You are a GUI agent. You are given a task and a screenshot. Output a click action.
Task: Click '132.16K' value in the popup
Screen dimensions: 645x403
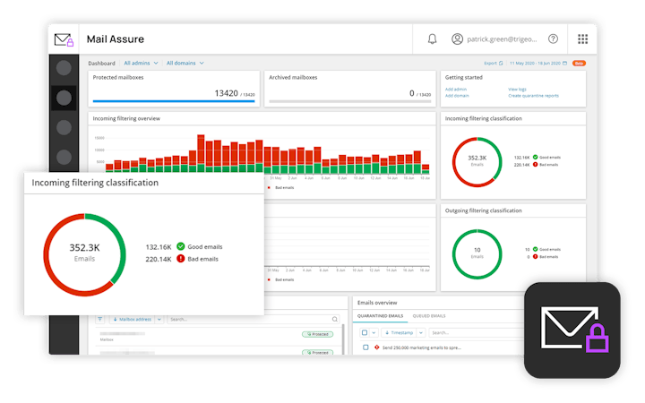click(159, 247)
